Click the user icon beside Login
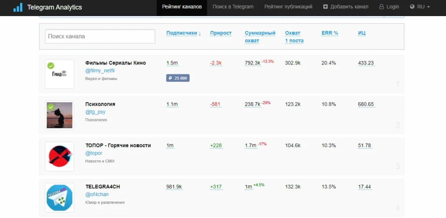Image resolution: width=446 pixels, height=218 pixels. [x=382, y=7]
